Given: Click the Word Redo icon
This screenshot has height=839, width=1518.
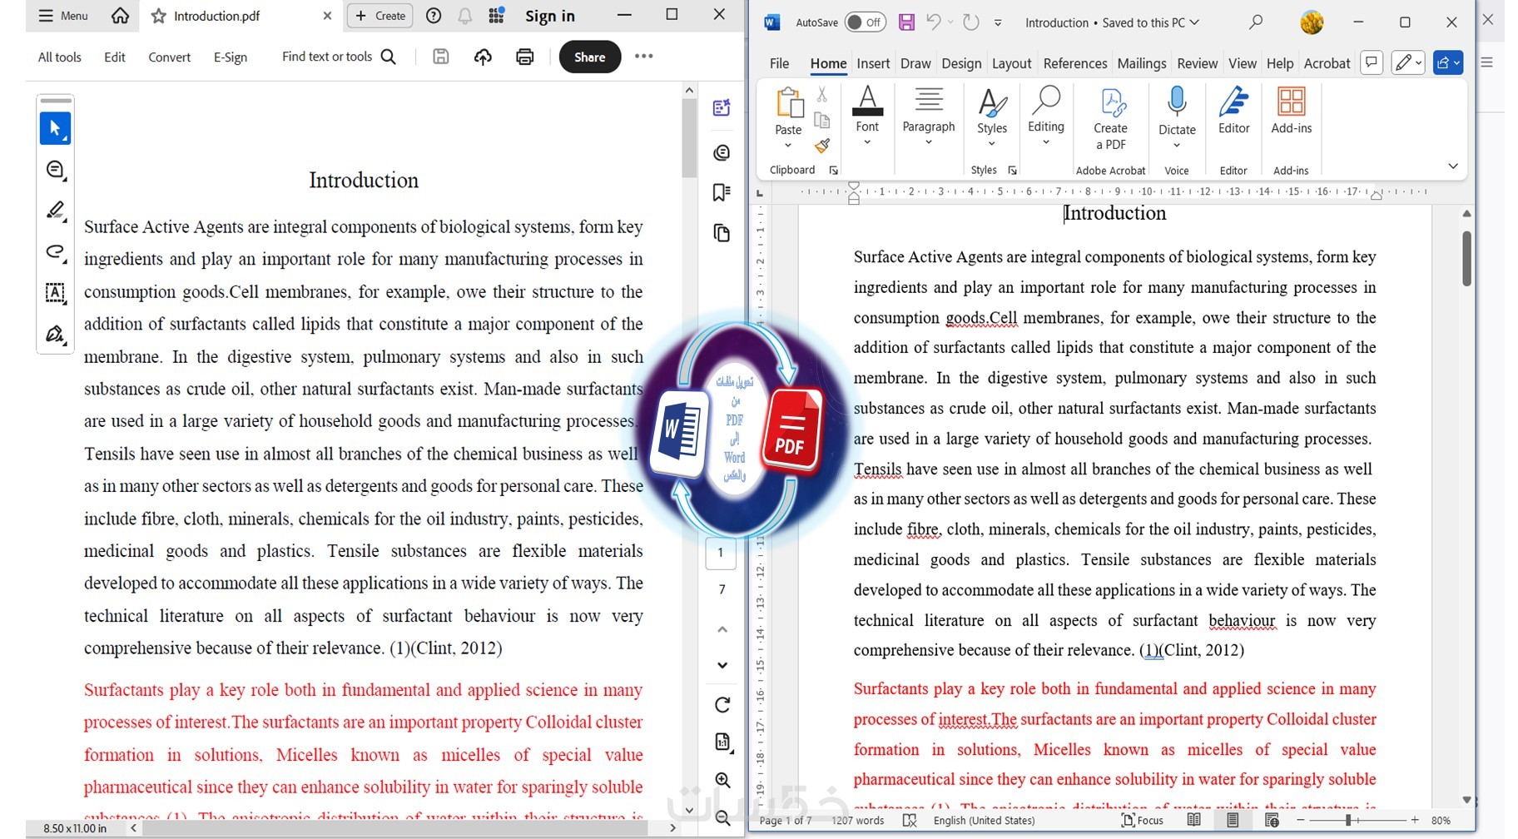Looking at the screenshot, I should tap(970, 22).
